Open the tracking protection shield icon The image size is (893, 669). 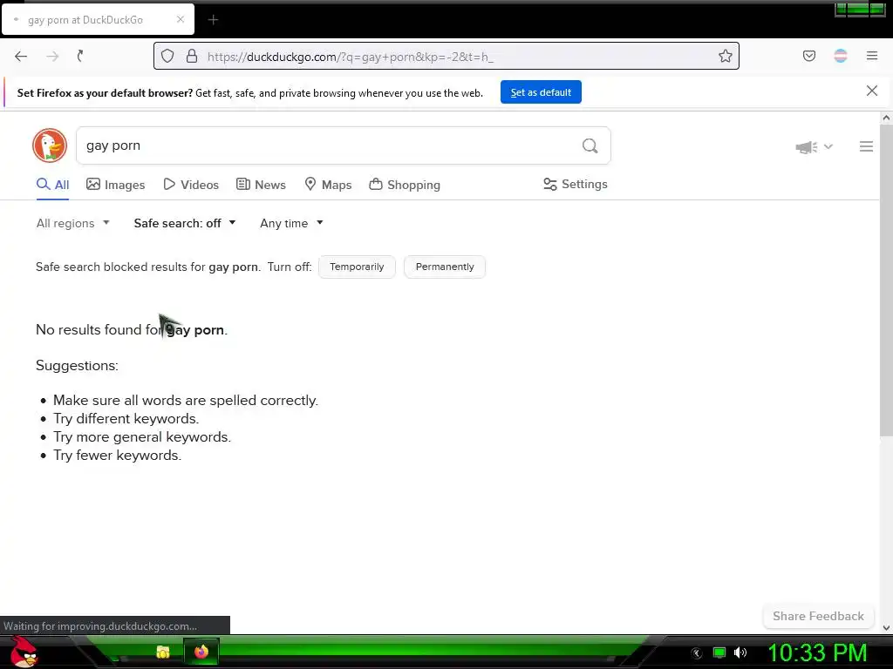(167, 56)
